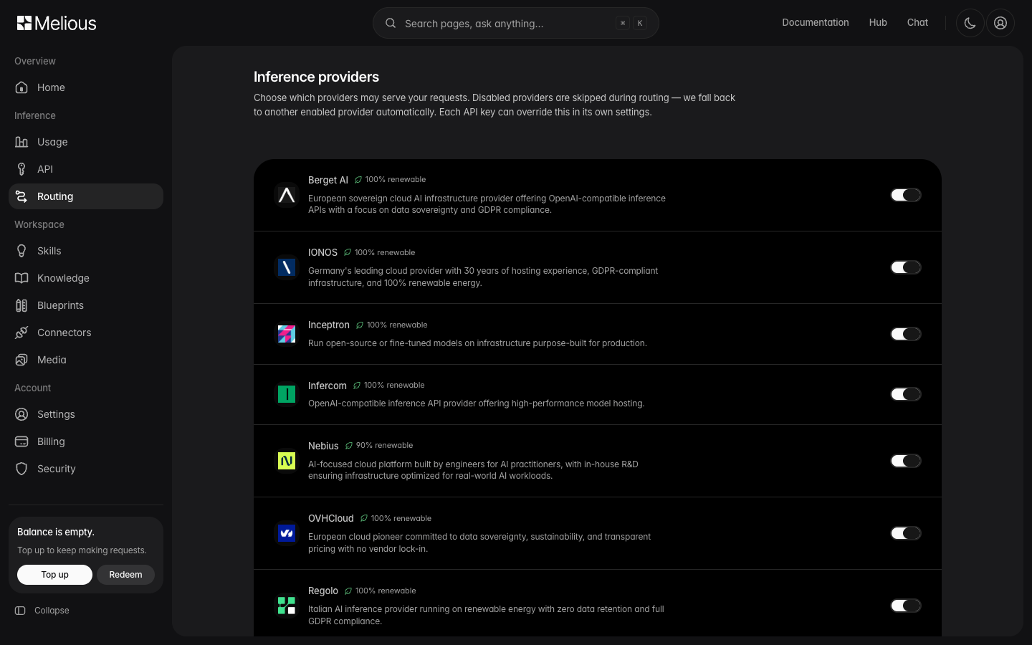Click the Knowledge book icon

click(x=21, y=278)
